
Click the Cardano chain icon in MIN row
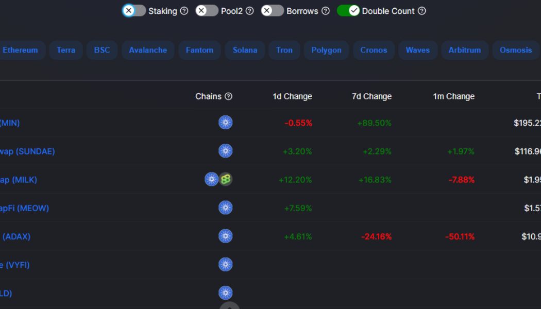[x=226, y=123]
